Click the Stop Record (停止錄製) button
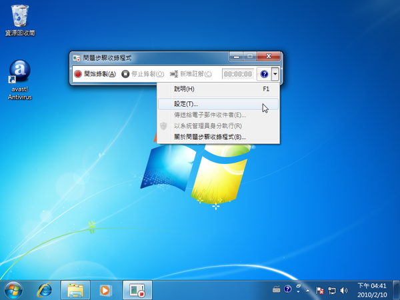Screen dimensions: 400x300 click(x=143, y=74)
